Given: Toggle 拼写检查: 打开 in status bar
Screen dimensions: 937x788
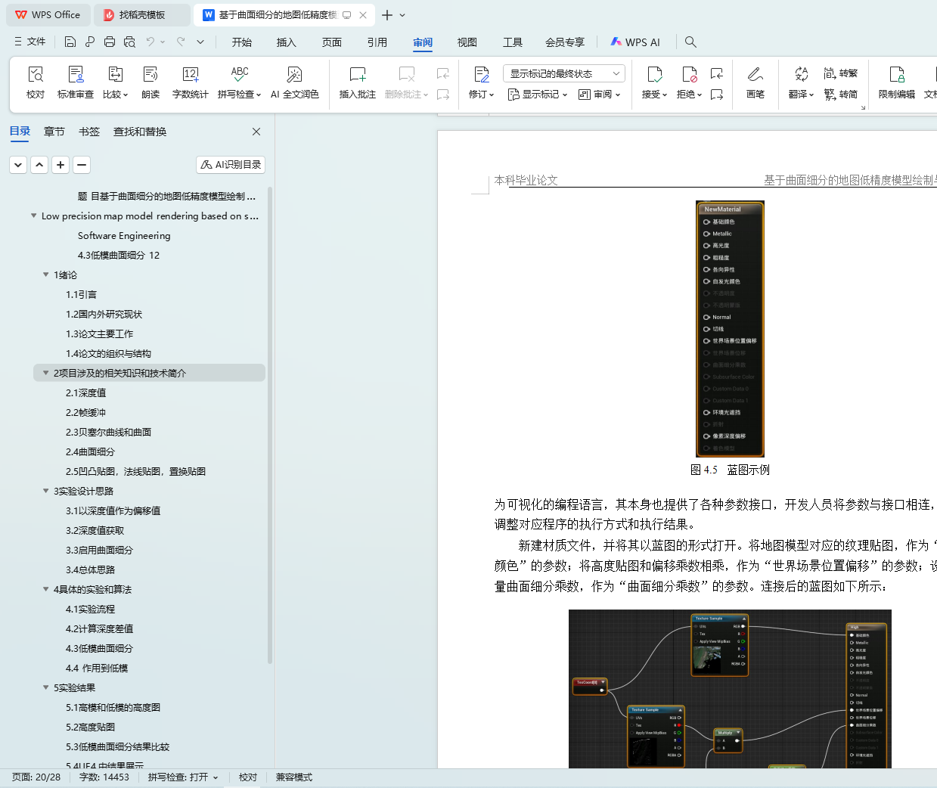Looking at the screenshot, I should click(183, 777).
